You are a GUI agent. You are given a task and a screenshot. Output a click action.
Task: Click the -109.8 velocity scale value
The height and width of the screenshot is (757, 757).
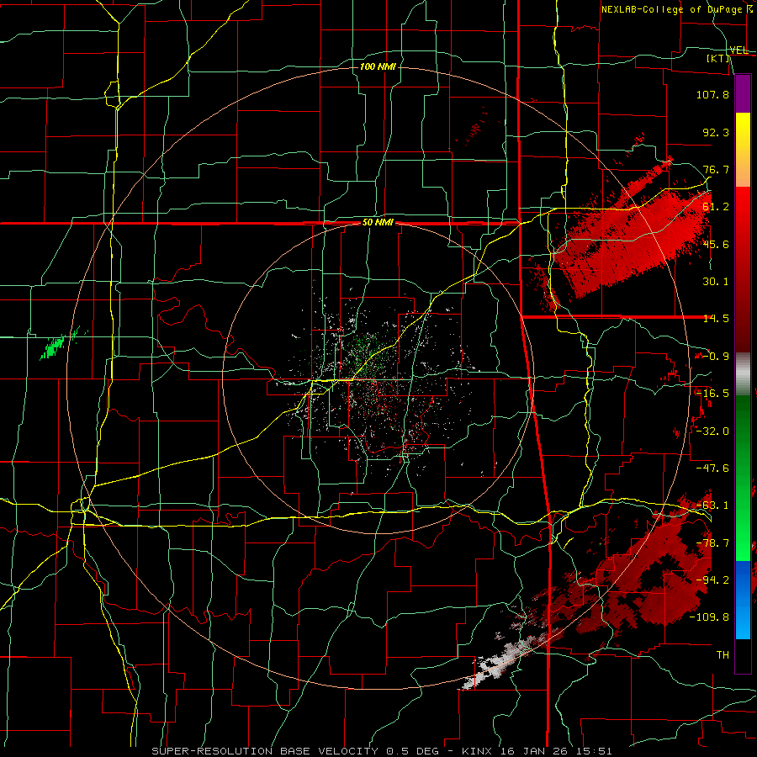point(709,617)
